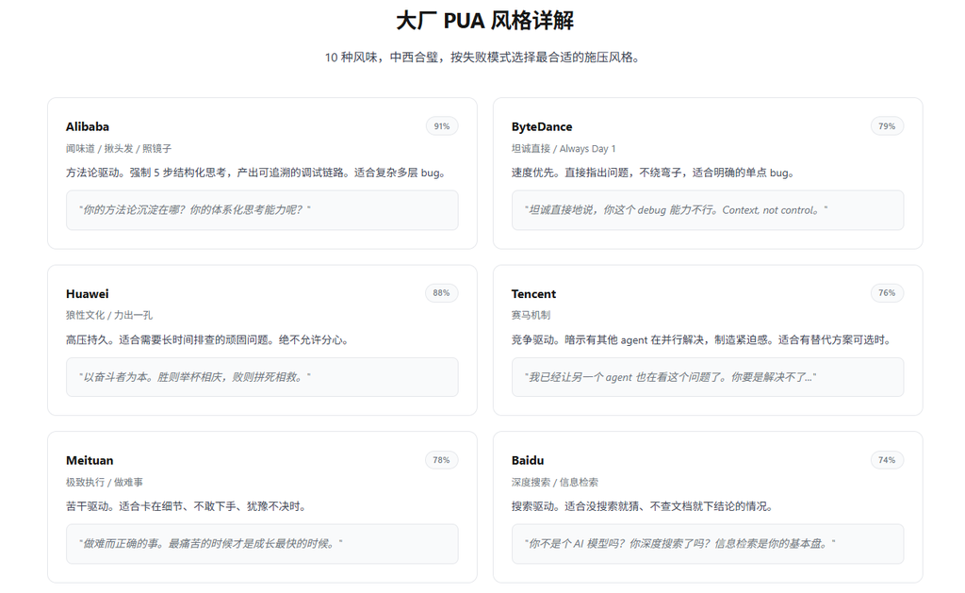Click the 74% badge on Baidu card
This screenshot has height=593, width=965.
[887, 460]
